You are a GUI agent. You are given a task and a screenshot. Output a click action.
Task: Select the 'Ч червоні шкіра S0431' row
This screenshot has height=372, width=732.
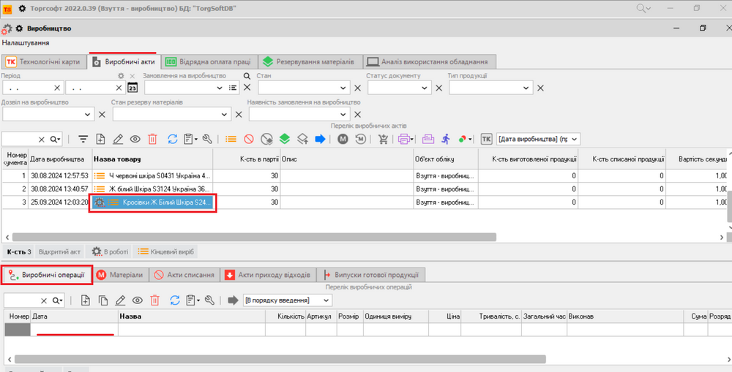(152, 175)
